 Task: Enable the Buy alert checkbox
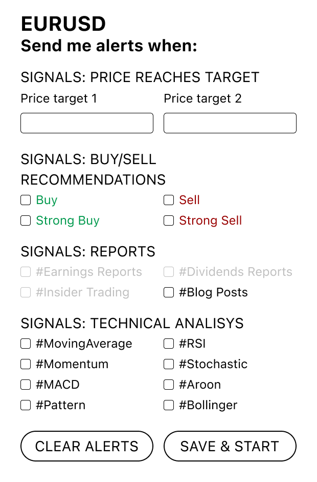coord(26,200)
